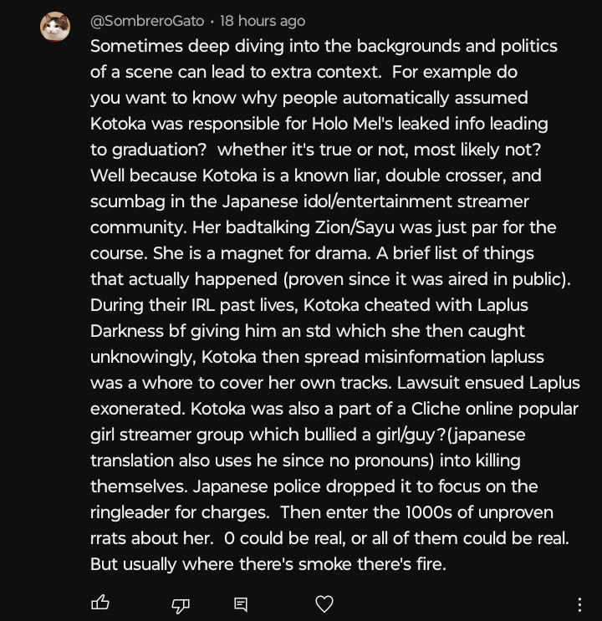
Task: Dislike the comment with thumbs down icon
Action: click(181, 605)
